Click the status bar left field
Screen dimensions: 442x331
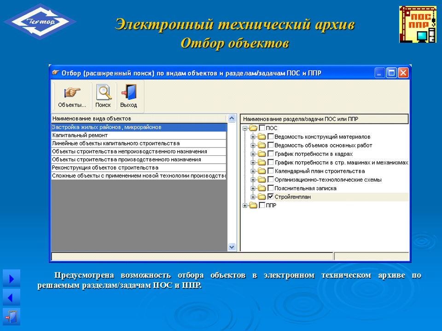pyautogui.click(x=192, y=256)
